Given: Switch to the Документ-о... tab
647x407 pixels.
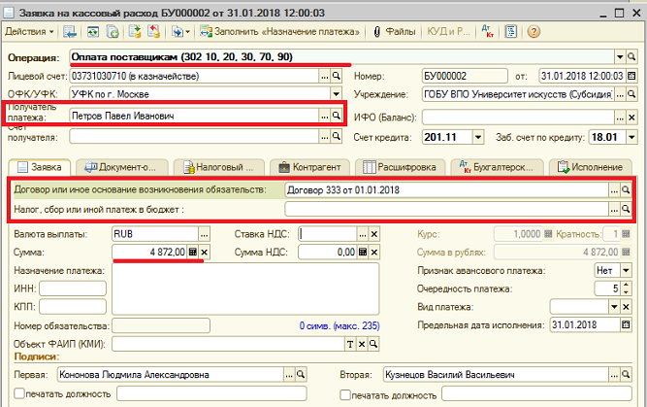Looking at the screenshot, I should coord(121,167).
